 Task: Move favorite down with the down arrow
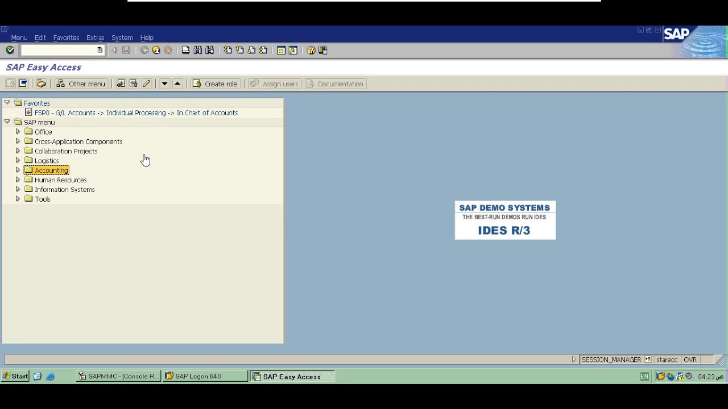[x=164, y=84]
